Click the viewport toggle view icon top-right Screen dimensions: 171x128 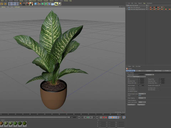pos(124,7)
